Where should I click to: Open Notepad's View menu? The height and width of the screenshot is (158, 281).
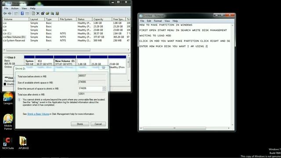(167, 21)
